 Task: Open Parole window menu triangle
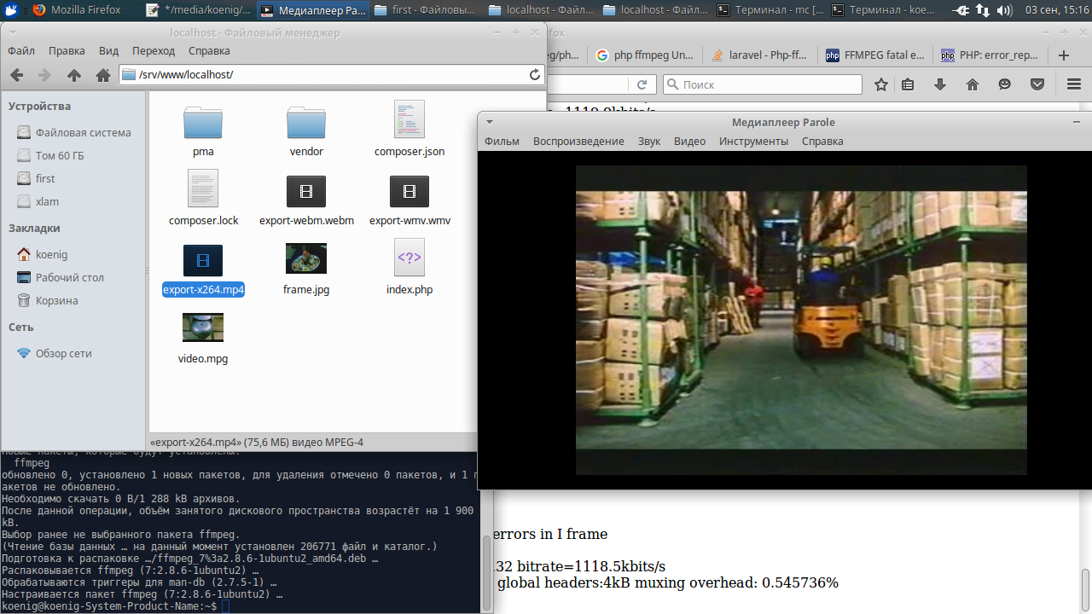point(490,122)
